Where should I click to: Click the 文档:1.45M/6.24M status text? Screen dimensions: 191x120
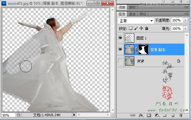click(x=47, y=115)
